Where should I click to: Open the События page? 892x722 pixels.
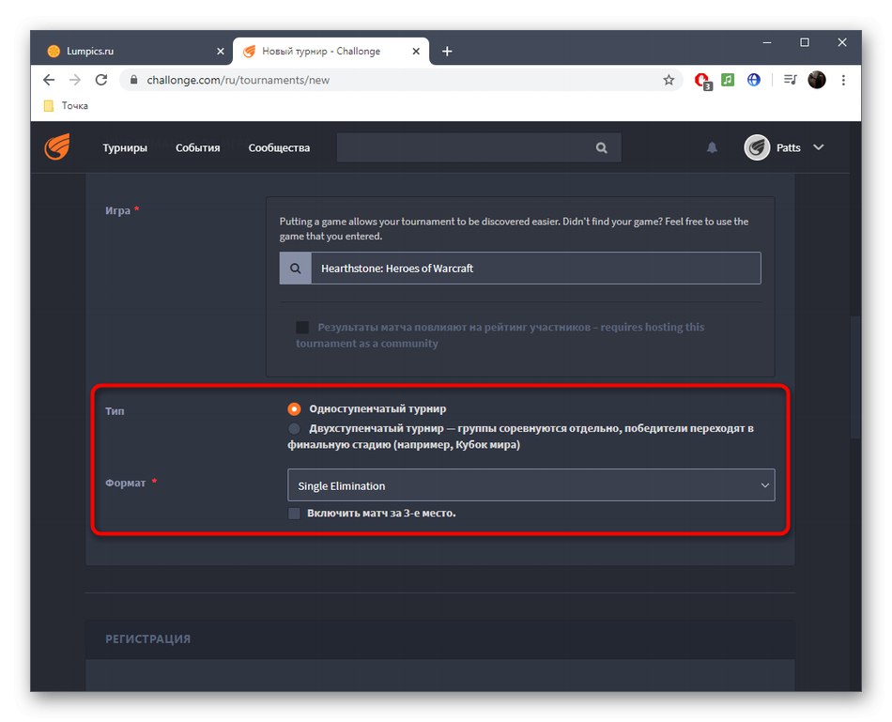tap(197, 146)
